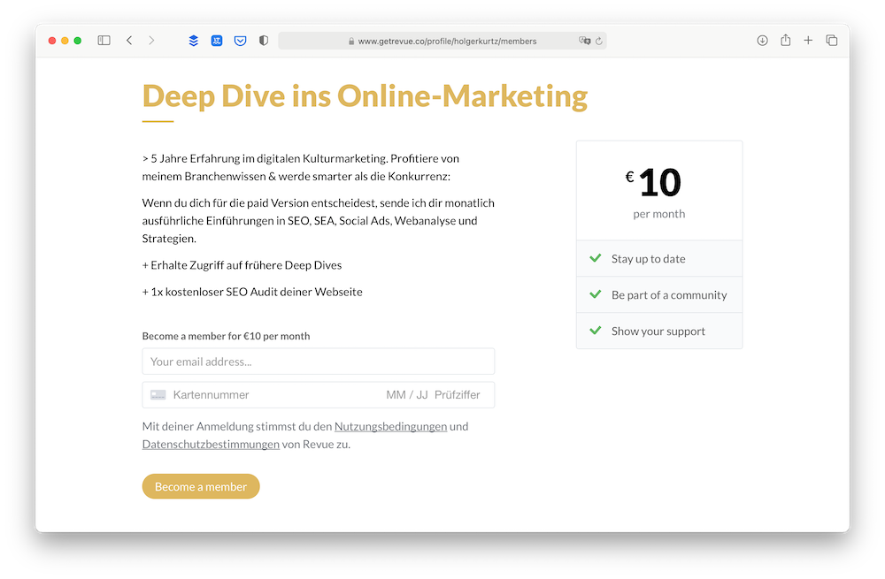
Task: Focus the Kartennummer field
Action: 212,395
